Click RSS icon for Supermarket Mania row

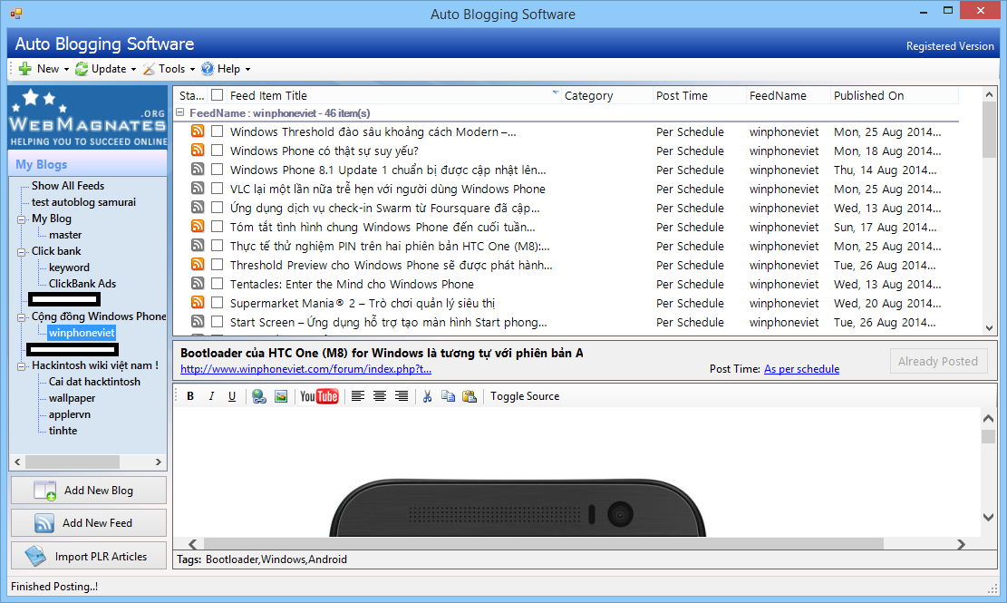point(198,302)
